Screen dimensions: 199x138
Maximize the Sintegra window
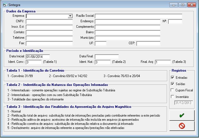(183, 5)
